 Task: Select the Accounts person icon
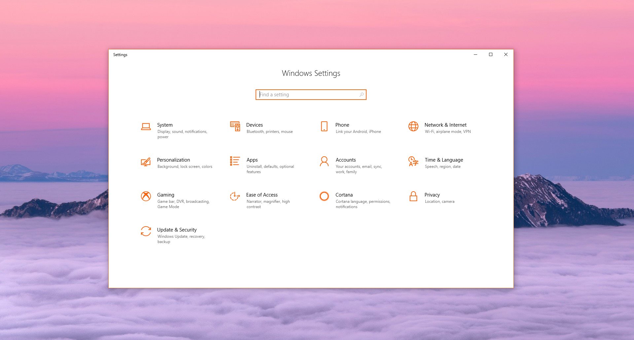tap(324, 161)
